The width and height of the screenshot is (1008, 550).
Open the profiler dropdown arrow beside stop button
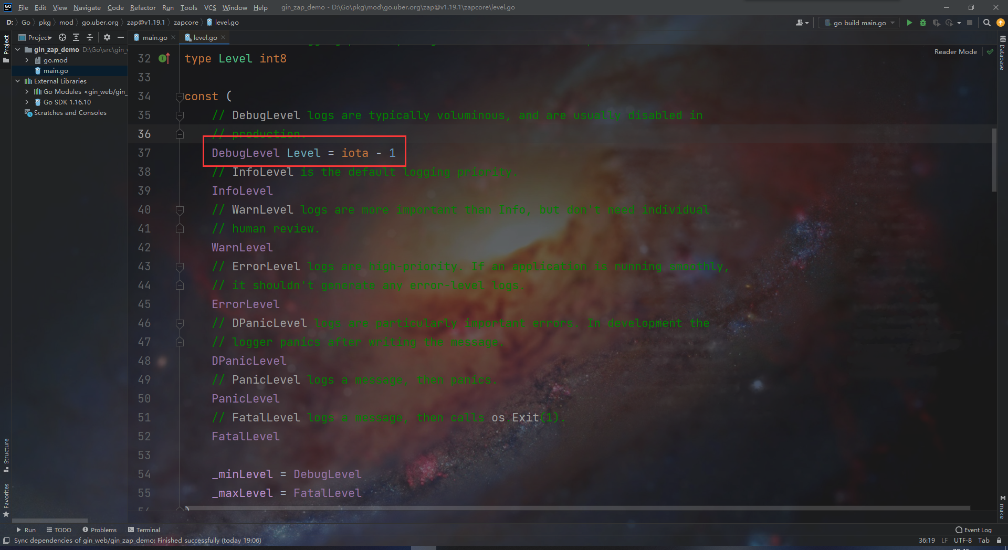959,23
